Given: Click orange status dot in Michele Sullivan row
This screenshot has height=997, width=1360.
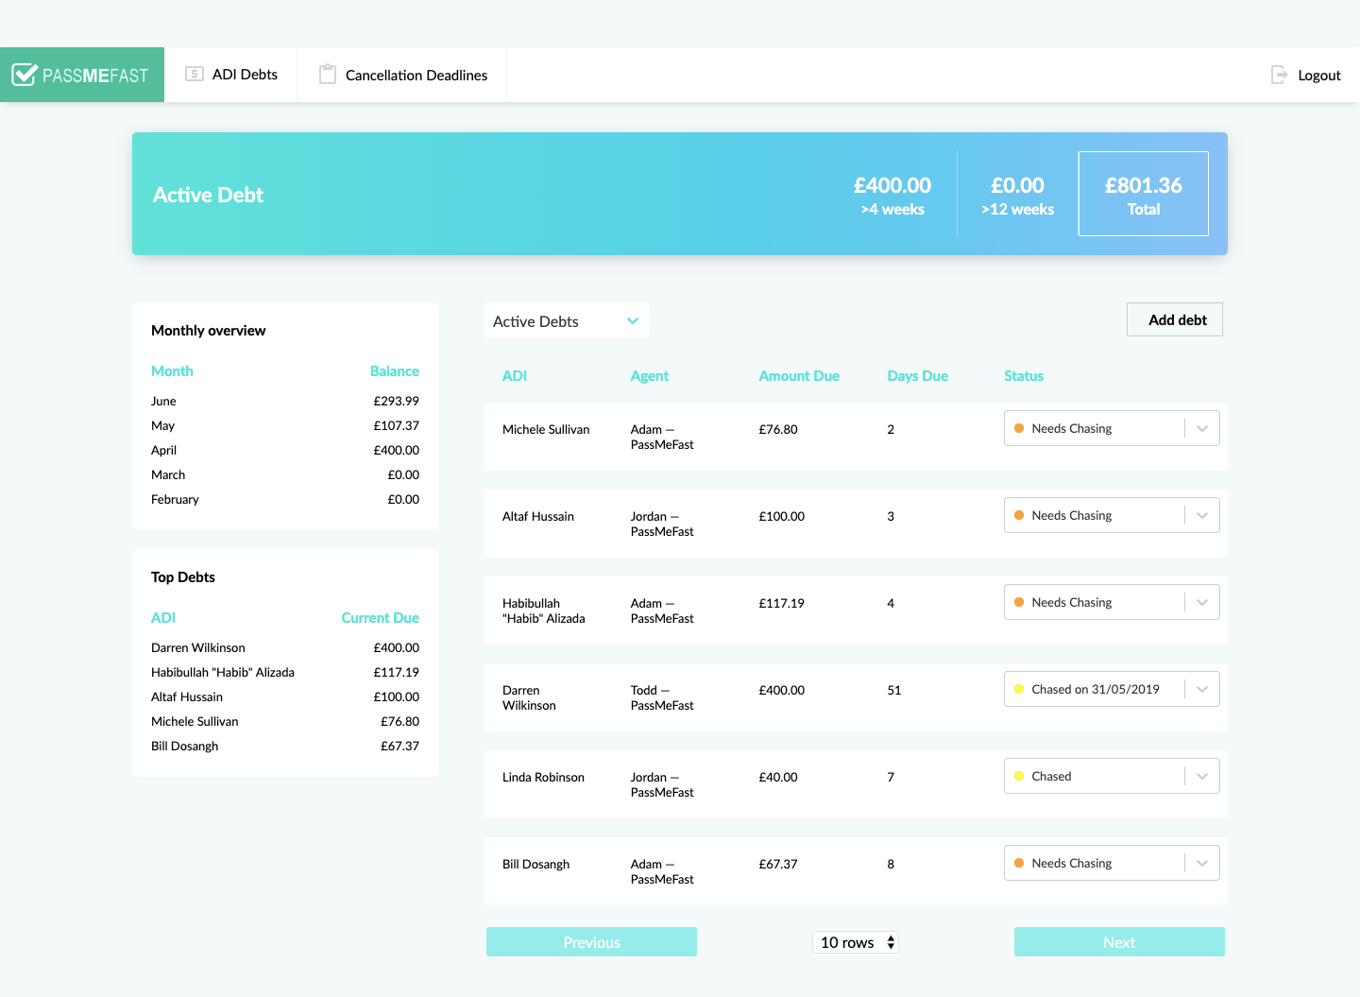Looking at the screenshot, I should coord(1019,428).
